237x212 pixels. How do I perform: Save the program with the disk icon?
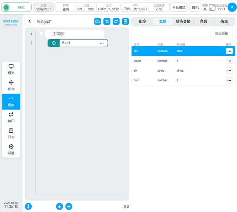[x=125, y=22]
